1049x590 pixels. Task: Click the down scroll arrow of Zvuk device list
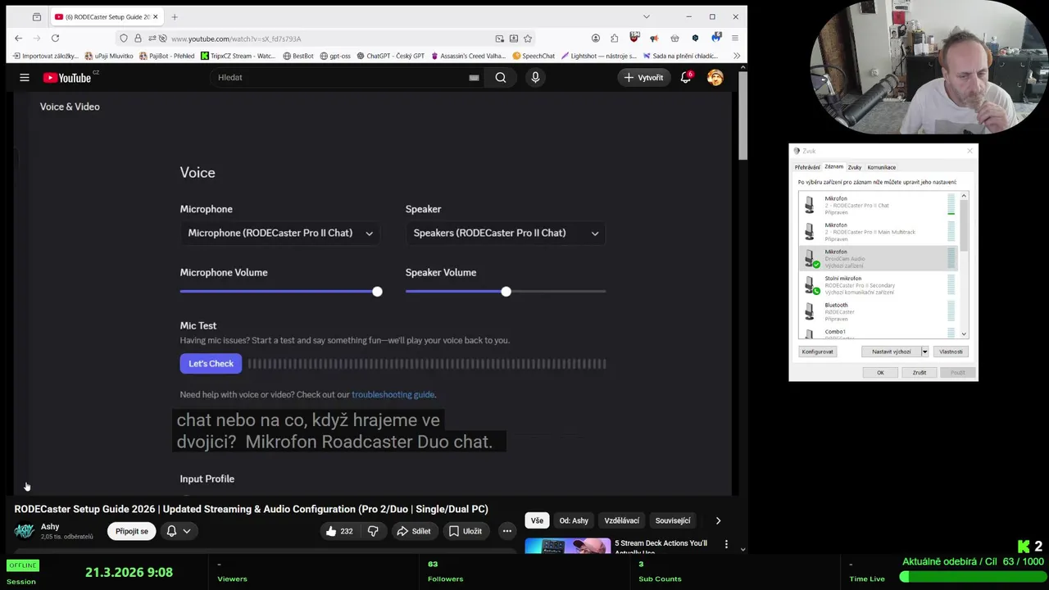964,334
